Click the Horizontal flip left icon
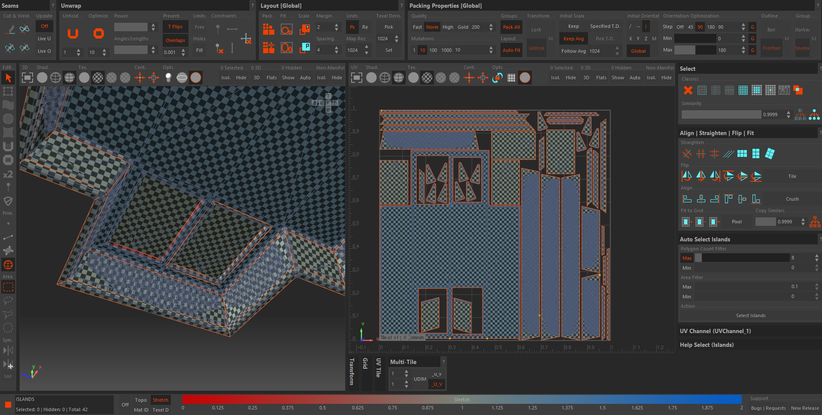This screenshot has height=415, width=822. pyautogui.click(x=687, y=176)
